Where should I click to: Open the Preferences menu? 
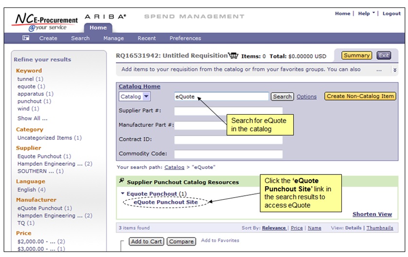(x=185, y=38)
